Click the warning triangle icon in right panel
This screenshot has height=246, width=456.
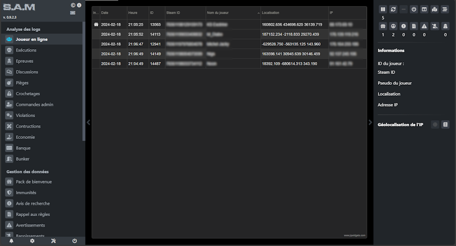coord(424,26)
